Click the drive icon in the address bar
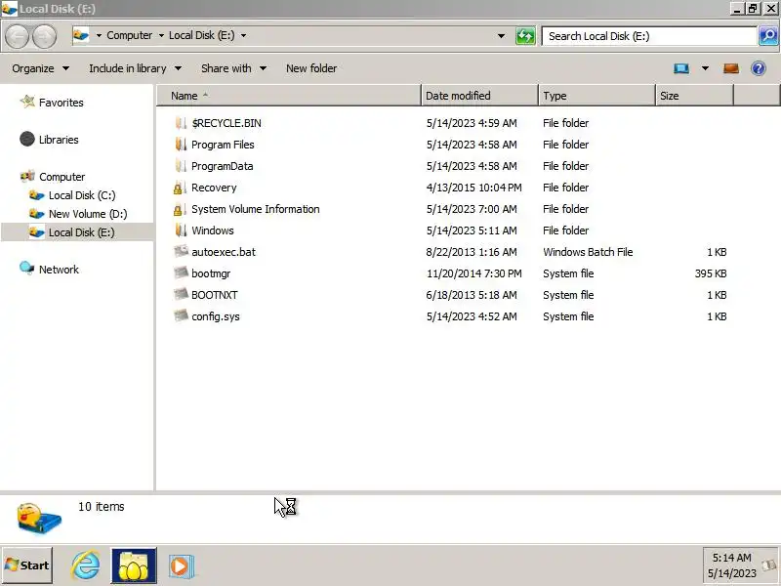781x586 pixels. pyautogui.click(x=81, y=35)
